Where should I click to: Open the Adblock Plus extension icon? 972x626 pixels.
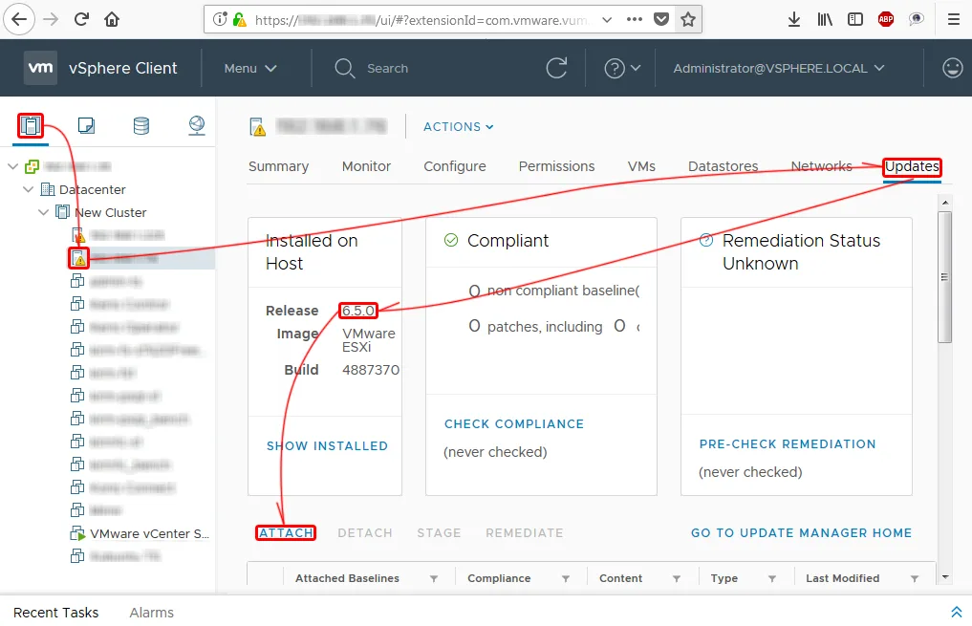click(886, 20)
